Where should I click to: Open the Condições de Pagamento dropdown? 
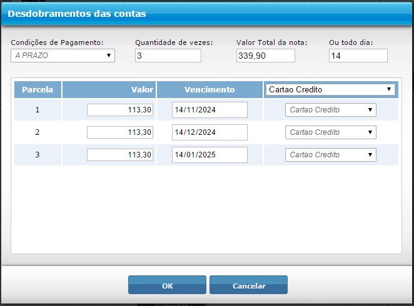click(63, 56)
